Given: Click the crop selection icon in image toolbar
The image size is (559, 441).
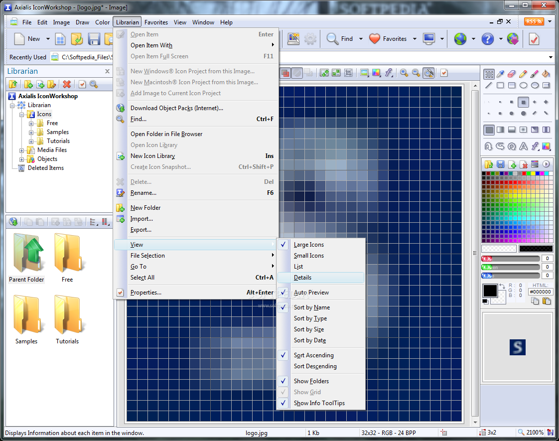Looking at the screenshot, I should [348, 73].
